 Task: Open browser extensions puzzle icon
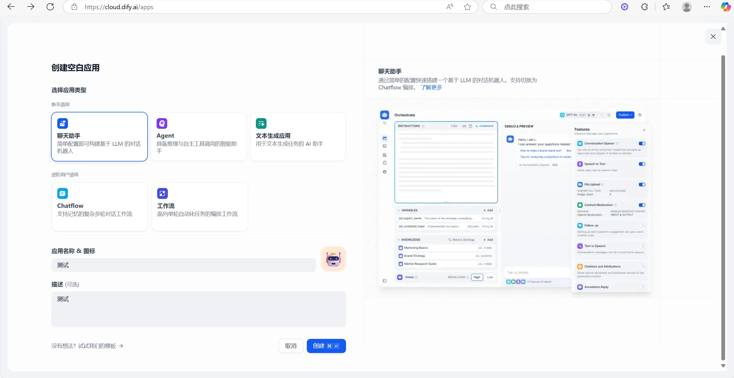(644, 7)
